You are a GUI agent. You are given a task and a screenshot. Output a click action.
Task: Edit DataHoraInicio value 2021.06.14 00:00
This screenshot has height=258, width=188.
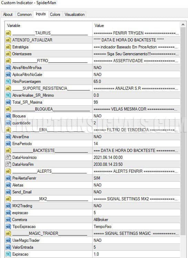tap(136, 157)
